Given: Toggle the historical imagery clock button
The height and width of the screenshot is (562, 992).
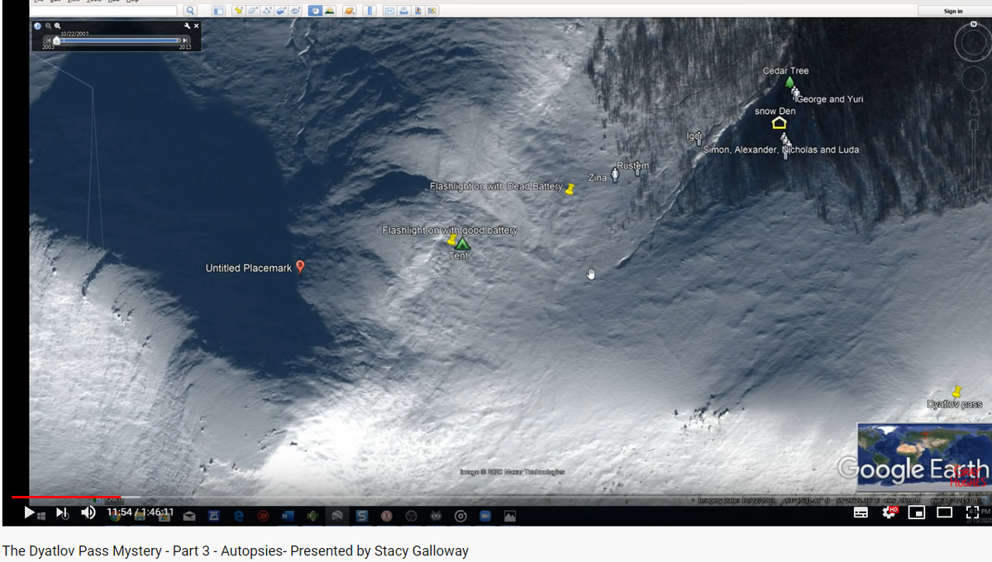Looking at the screenshot, I should tap(315, 11).
